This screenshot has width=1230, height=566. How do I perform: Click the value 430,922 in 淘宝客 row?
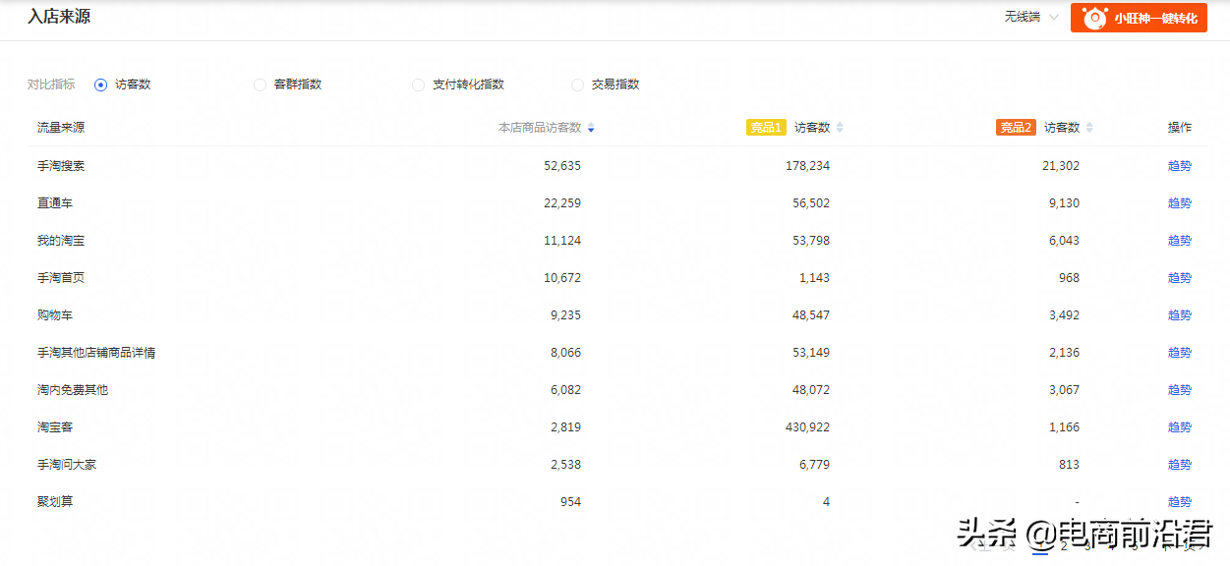(x=808, y=427)
